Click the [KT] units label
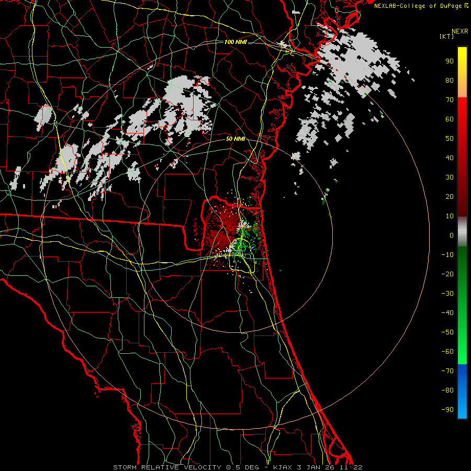 tap(446, 36)
